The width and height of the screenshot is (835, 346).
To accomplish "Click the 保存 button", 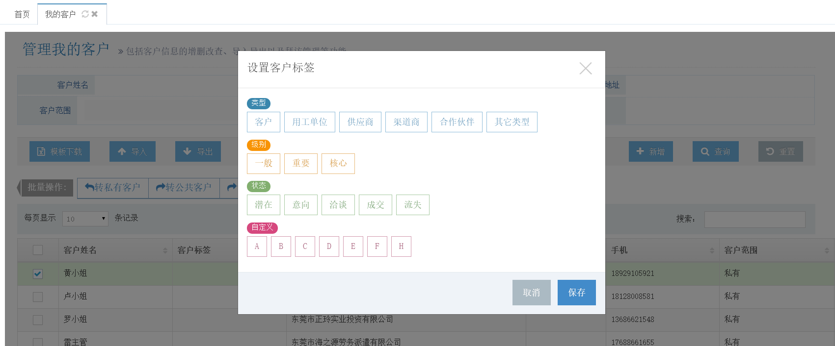I will coord(577,293).
